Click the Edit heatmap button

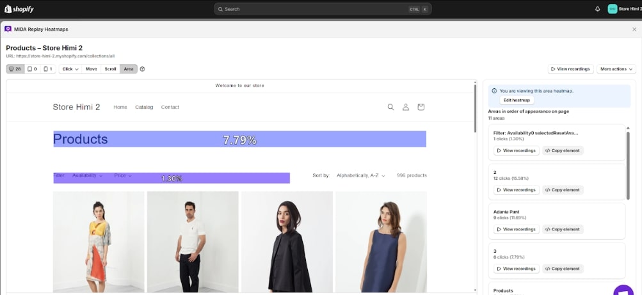(x=517, y=100)
